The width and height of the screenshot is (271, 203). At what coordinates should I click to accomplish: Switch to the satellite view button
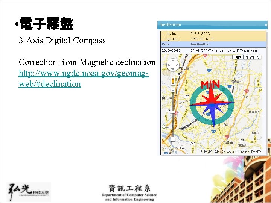(252, 57)
